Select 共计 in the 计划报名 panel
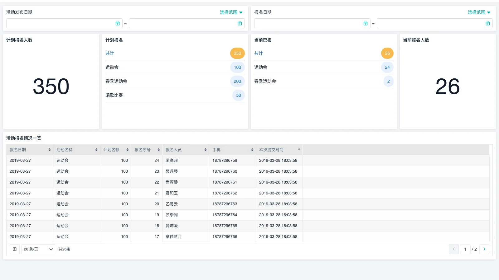Image resolution: width=499 pixels, height=280 pixels. 110,53
